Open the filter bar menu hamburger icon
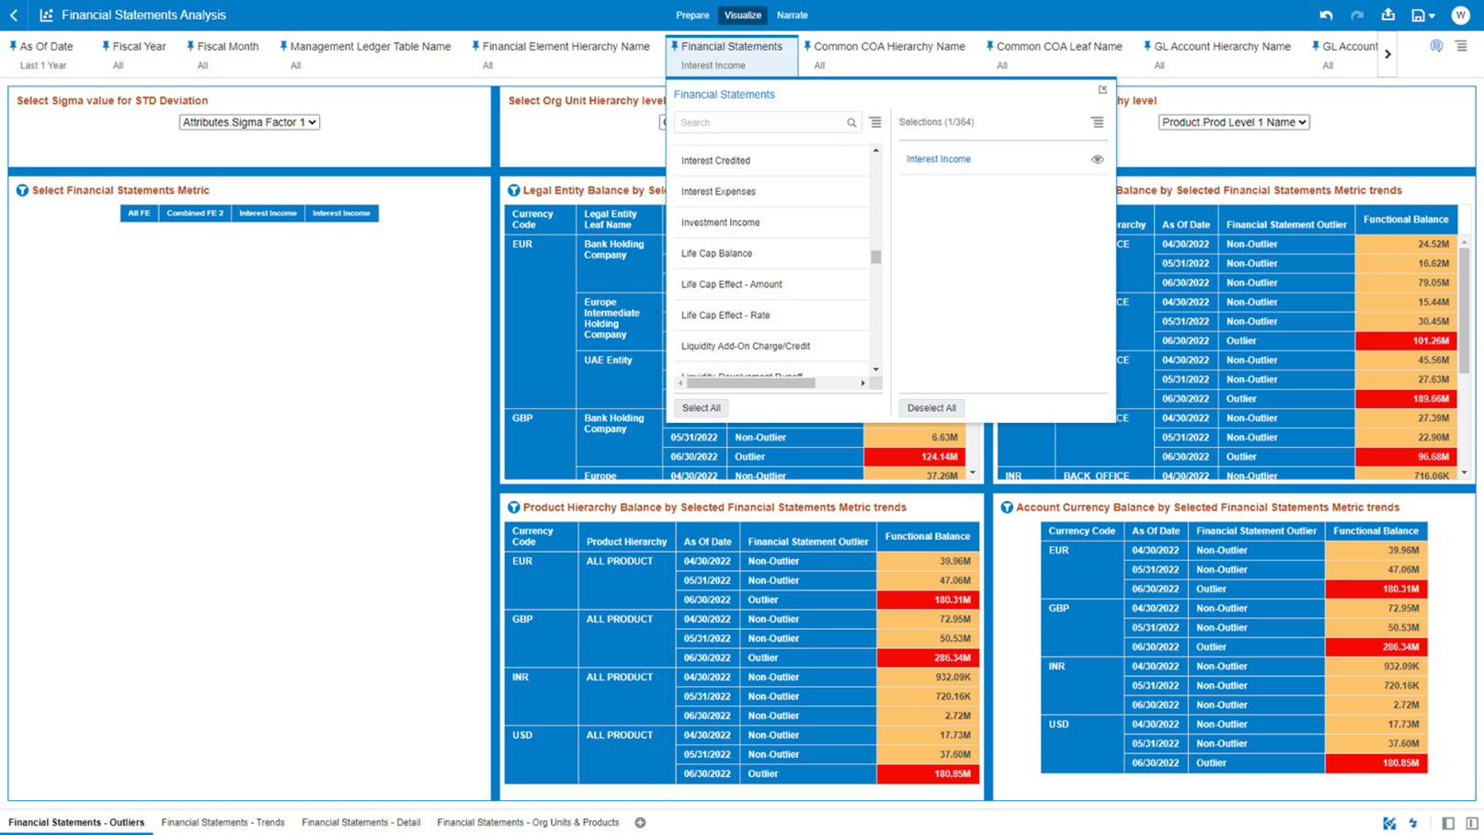1484x835 pixels. (1461, 45)
